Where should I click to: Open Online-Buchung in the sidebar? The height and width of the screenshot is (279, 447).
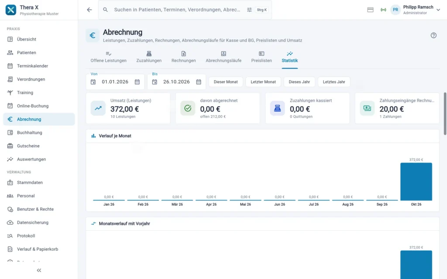(x=39, y=106)
